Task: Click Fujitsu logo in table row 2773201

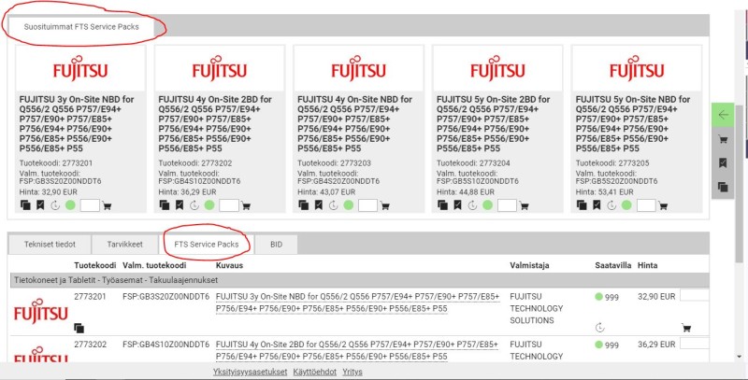Action: (x=41, y=312)
